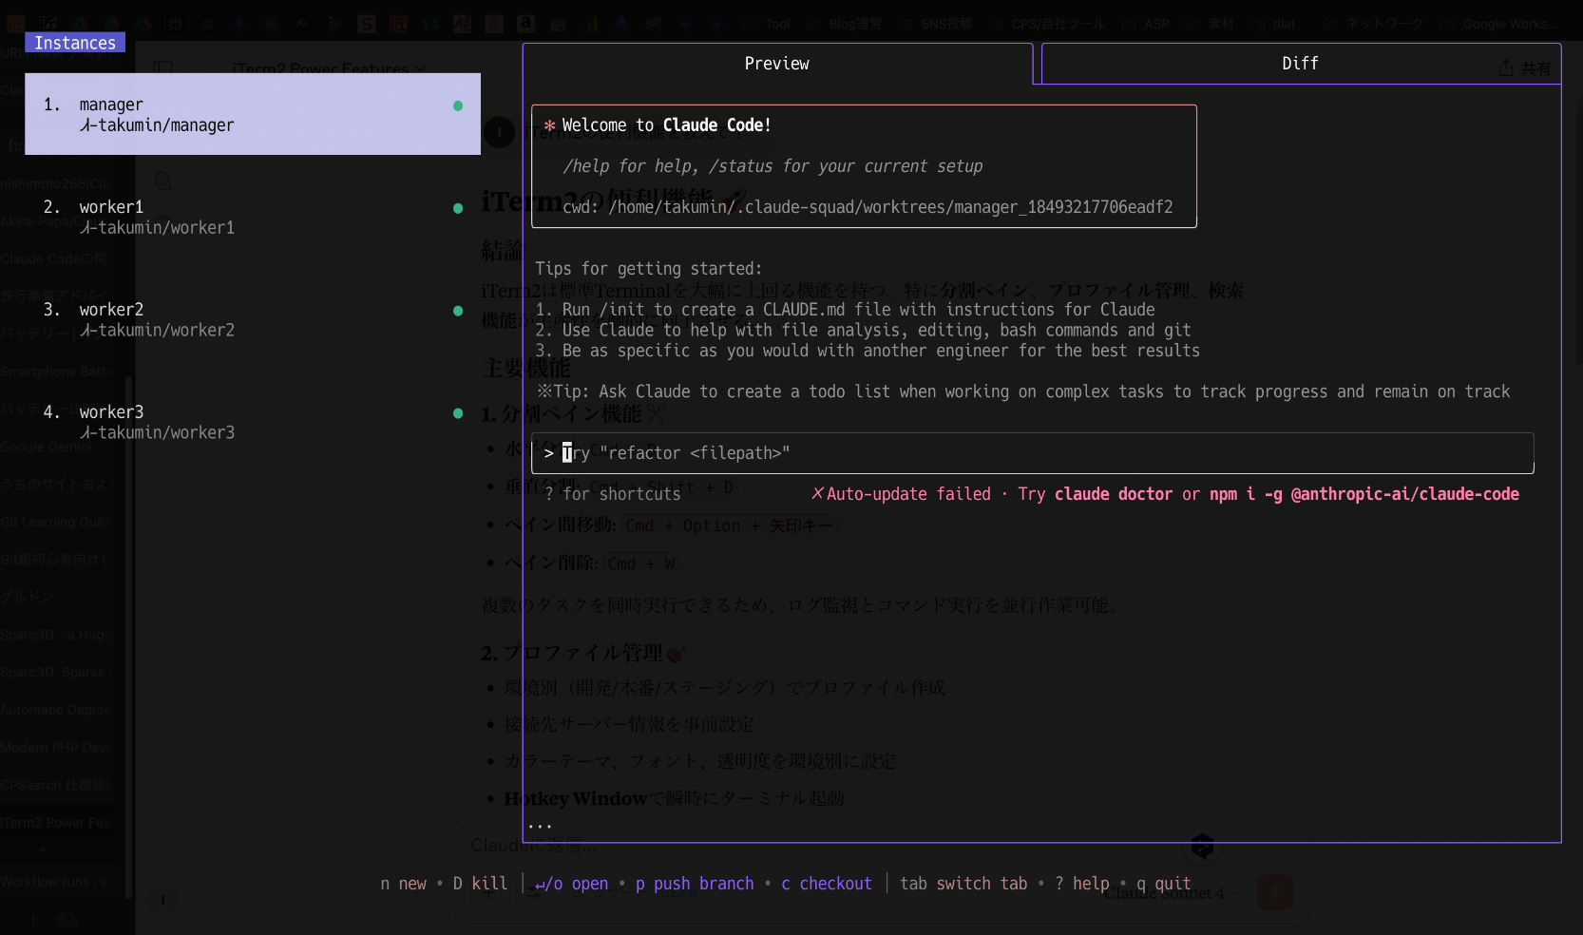
Task: Click the 'Welcome to Claude Code!' heading
Action: (666, 125)
